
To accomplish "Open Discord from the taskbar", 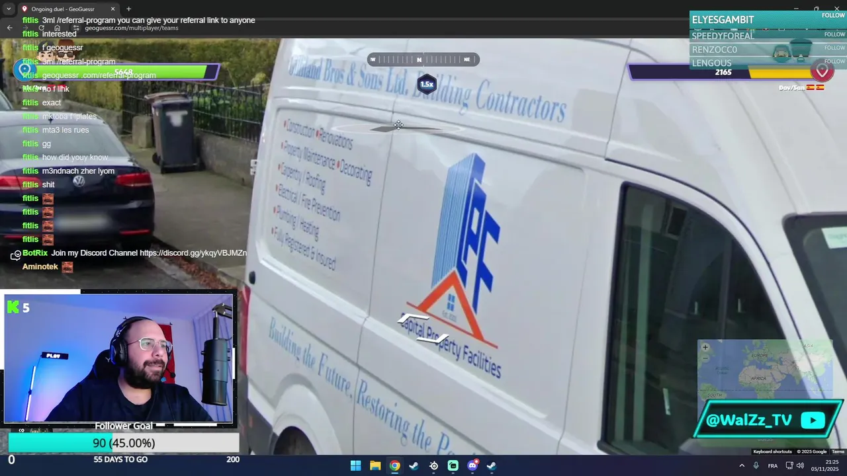I will [x=472, y=465].
